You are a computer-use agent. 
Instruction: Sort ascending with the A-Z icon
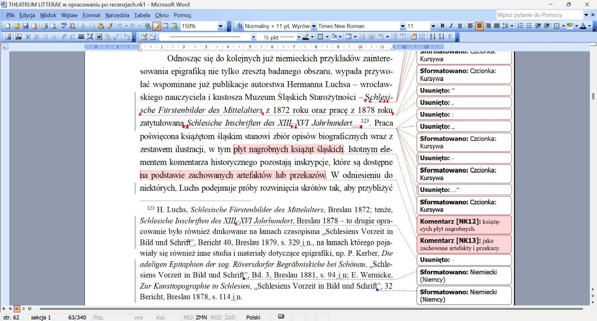[x=432, y=37]
